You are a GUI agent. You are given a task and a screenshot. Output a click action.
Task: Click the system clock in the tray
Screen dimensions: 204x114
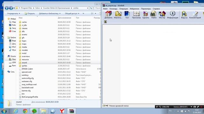(197, 111)
